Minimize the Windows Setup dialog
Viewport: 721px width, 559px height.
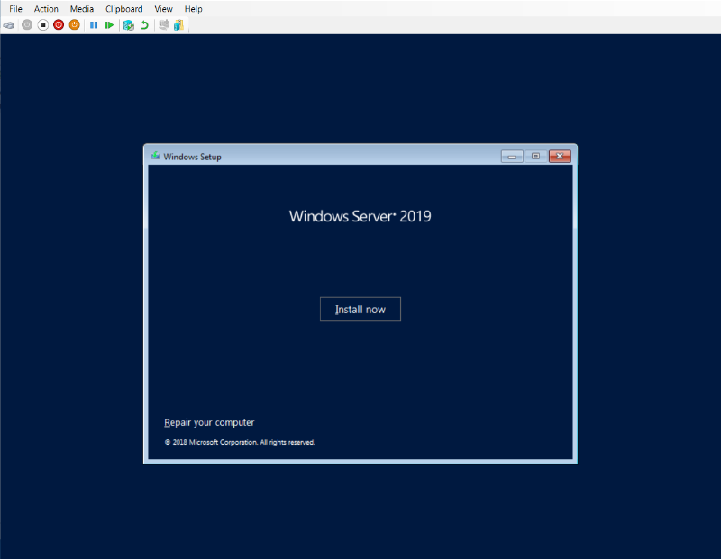tap(512, 156)
